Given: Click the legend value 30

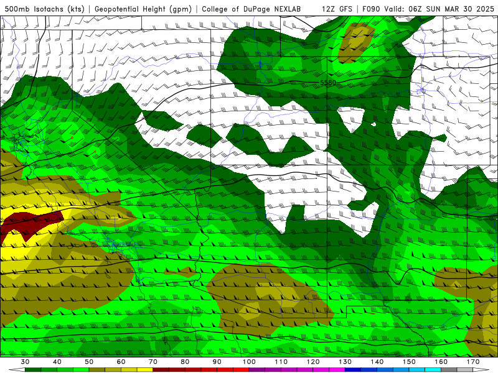Looking at the screenshot, I should click(25, 362).
